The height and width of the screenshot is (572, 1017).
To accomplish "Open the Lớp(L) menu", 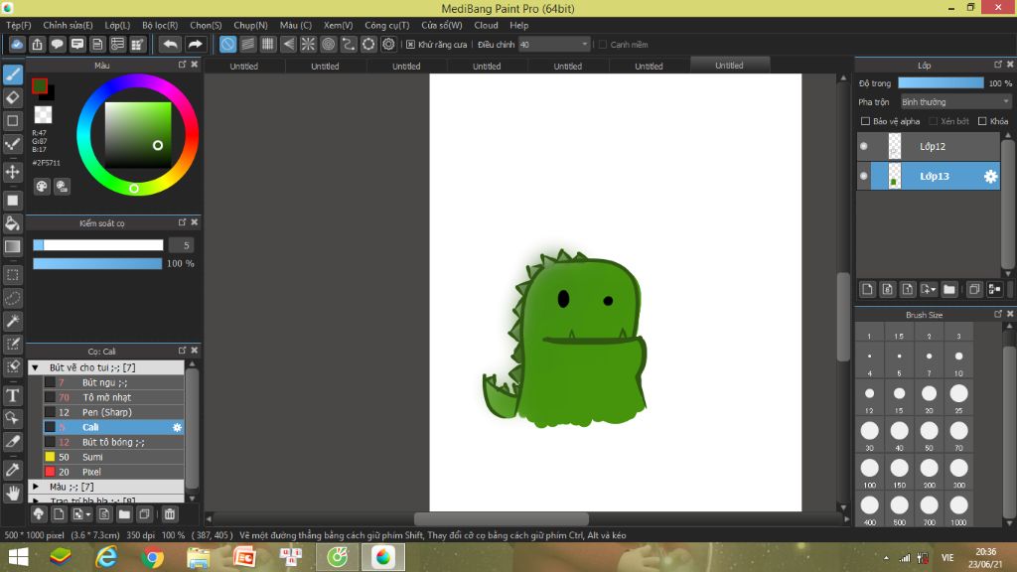I will pos(117,25).
